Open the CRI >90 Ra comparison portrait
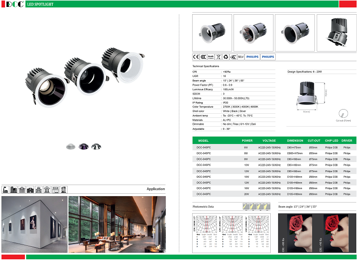The width and height of the screenshot is (359, 261). pos(337,233)
